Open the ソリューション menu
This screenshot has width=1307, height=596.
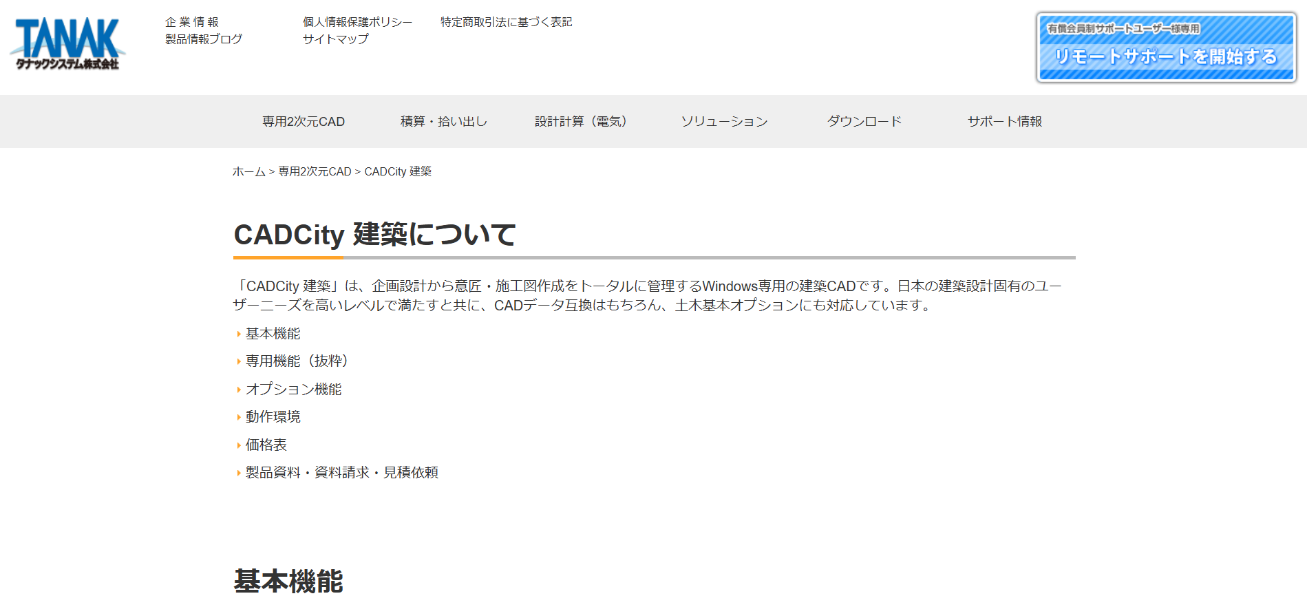724,122
